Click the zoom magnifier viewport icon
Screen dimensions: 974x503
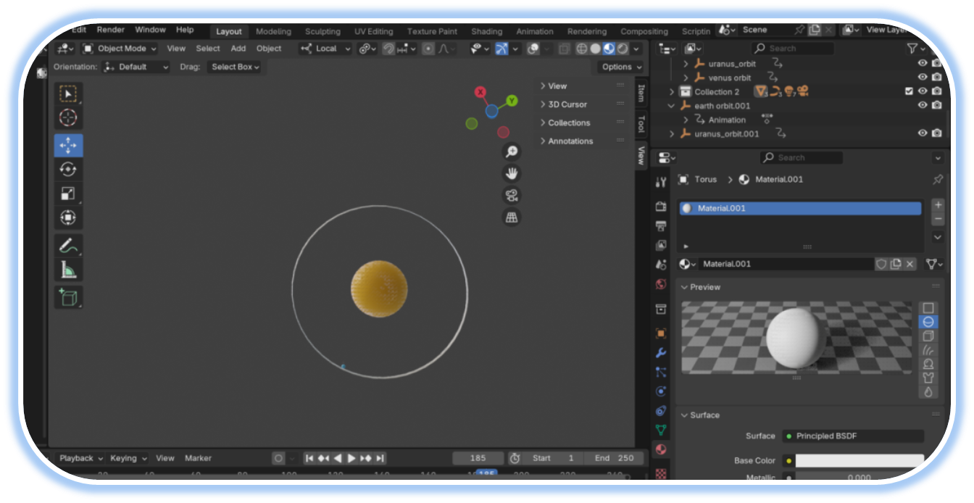click(512, 151)
